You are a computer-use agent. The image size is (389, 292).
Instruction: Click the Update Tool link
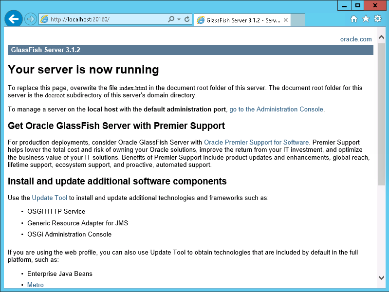[49, 198]
